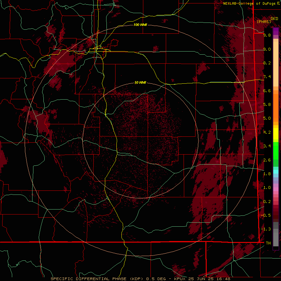Click the KPUX station identifier
Image resolution: width=281 pixels, height=281 pixels.
click(180, 279)
